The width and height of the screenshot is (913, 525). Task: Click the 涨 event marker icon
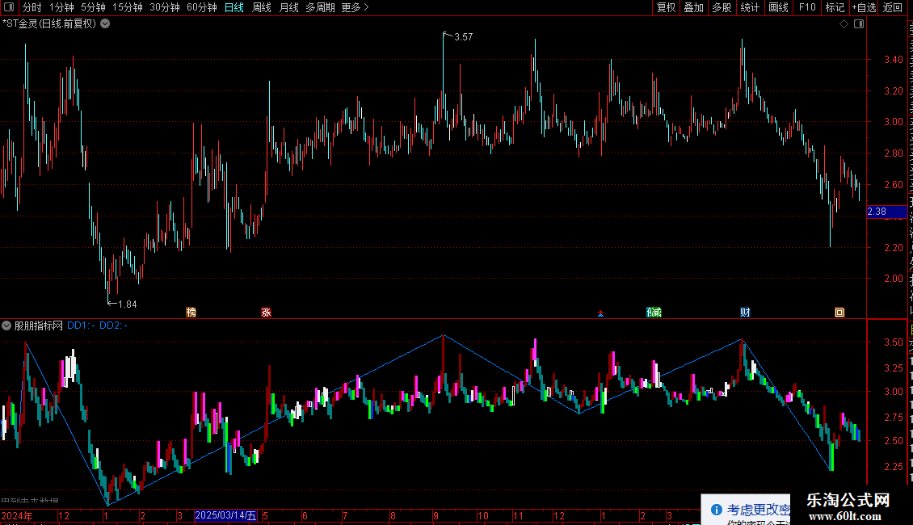tap(266, 313)
